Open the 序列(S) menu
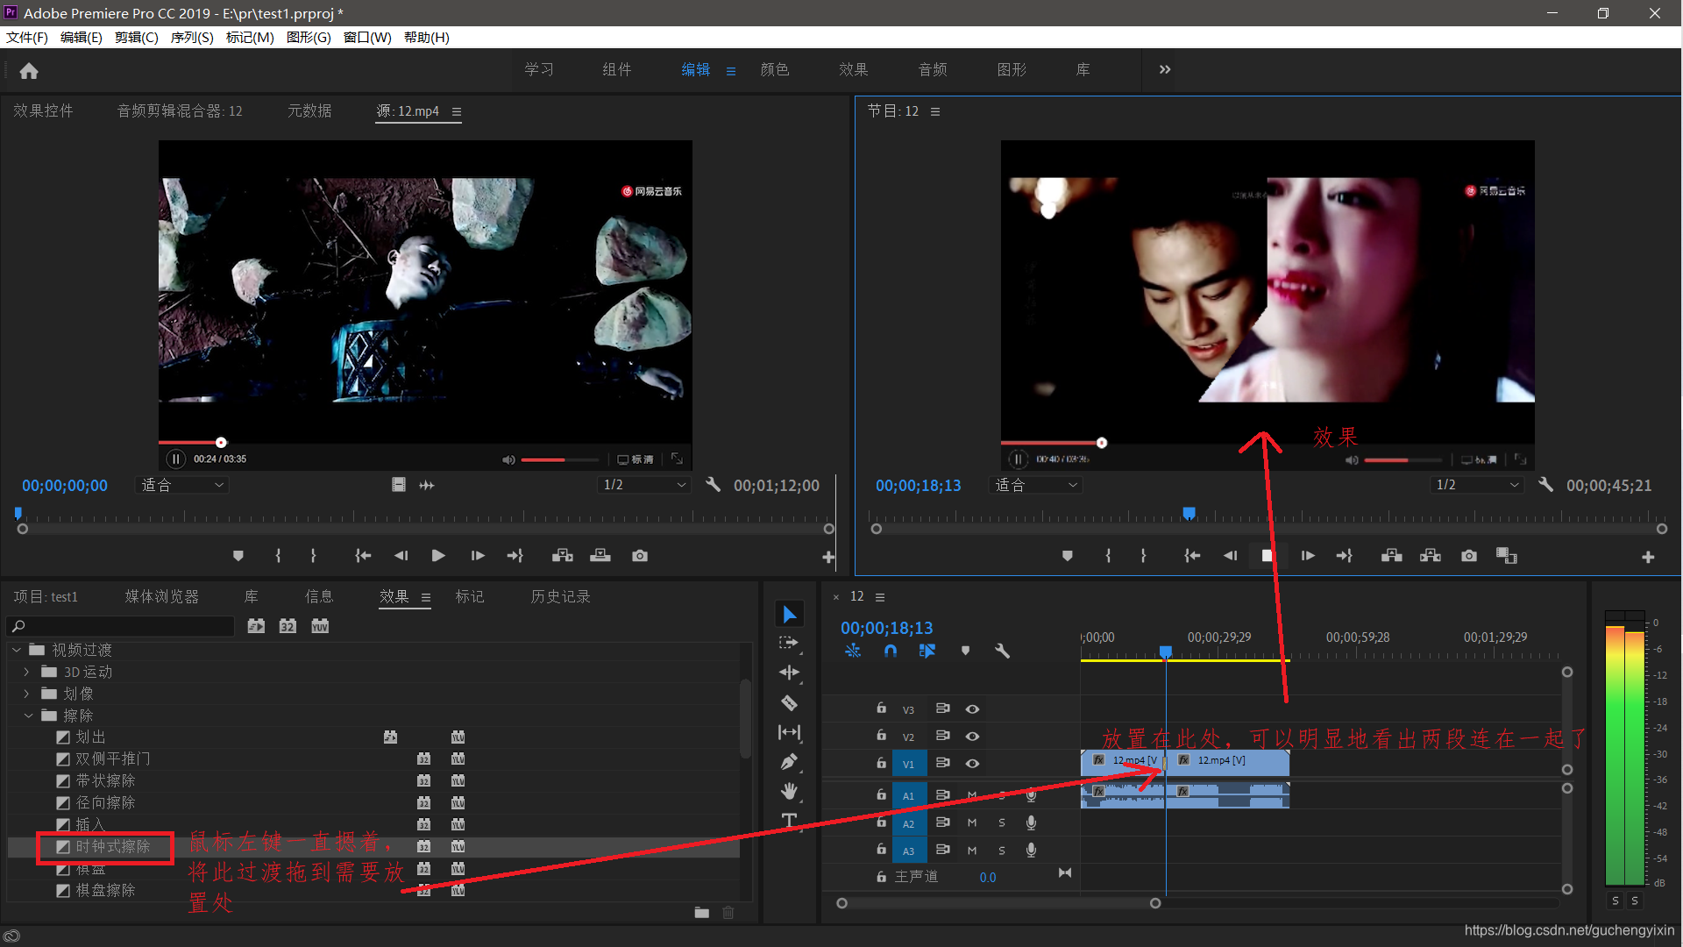Screen dimensions: 1683x947 point(192,38)
